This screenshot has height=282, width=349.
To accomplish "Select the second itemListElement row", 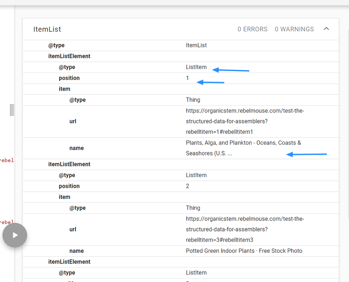I will pos(69,164).
